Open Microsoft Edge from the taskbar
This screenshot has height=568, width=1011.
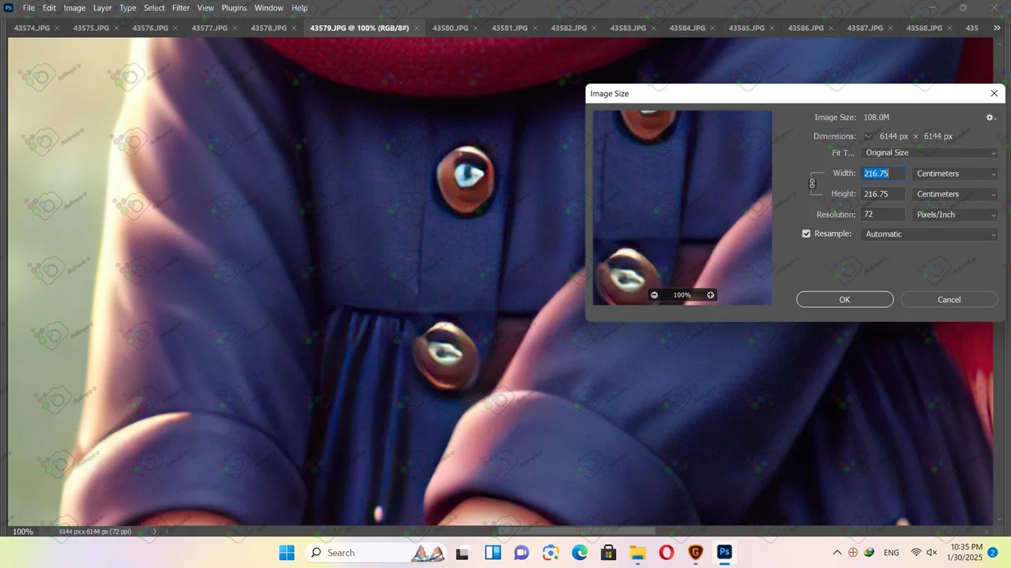(x=580, y=552)
